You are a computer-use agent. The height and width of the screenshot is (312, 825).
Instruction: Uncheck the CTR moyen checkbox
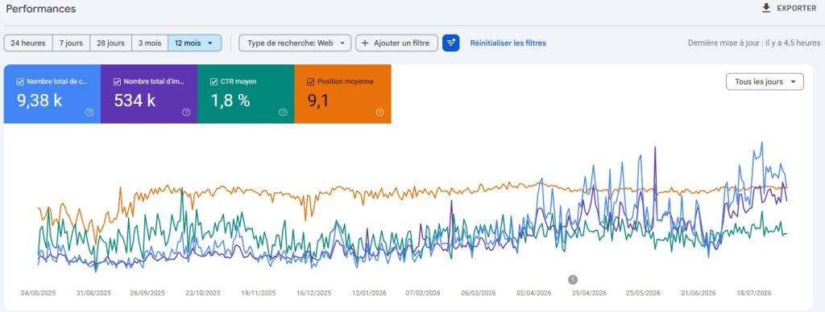click(x=214, y=81)
